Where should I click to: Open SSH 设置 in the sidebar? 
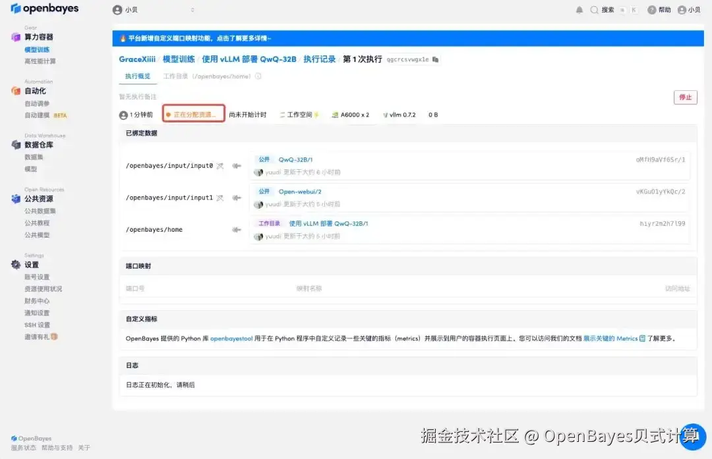point(37,325)
